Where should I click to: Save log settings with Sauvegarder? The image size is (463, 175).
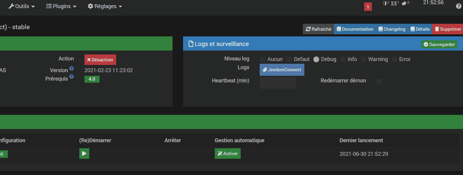[x=439, y=45]
